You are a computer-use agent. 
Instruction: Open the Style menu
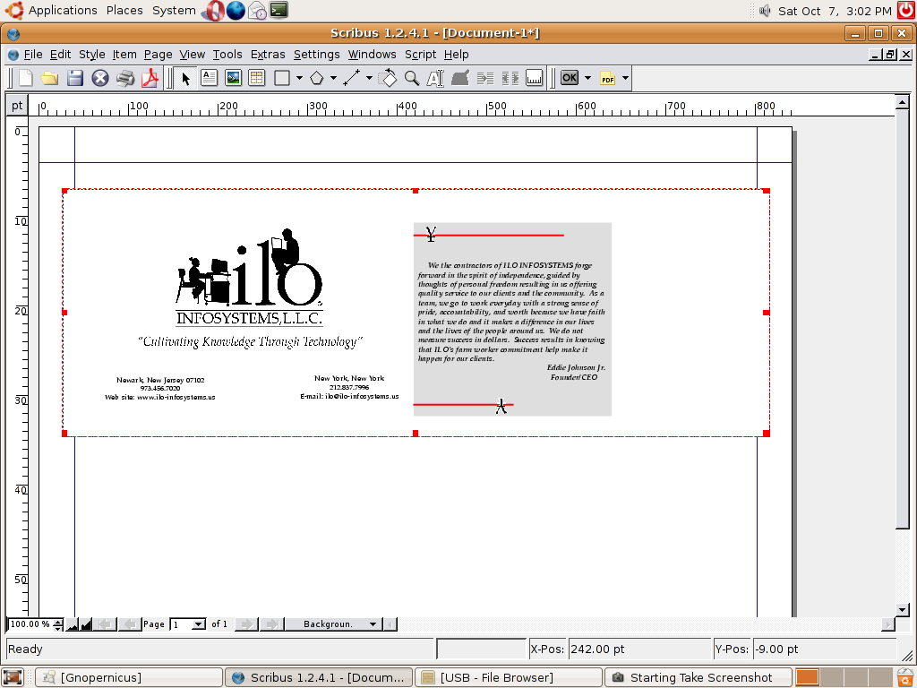91,55
